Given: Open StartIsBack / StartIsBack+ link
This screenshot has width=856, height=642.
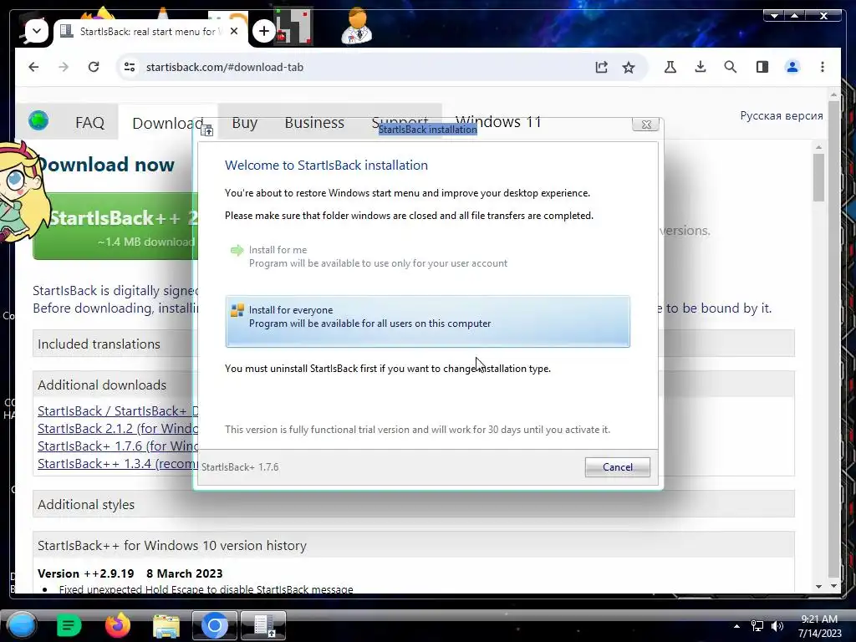Looking at the screenshot, I should [117, 411].
